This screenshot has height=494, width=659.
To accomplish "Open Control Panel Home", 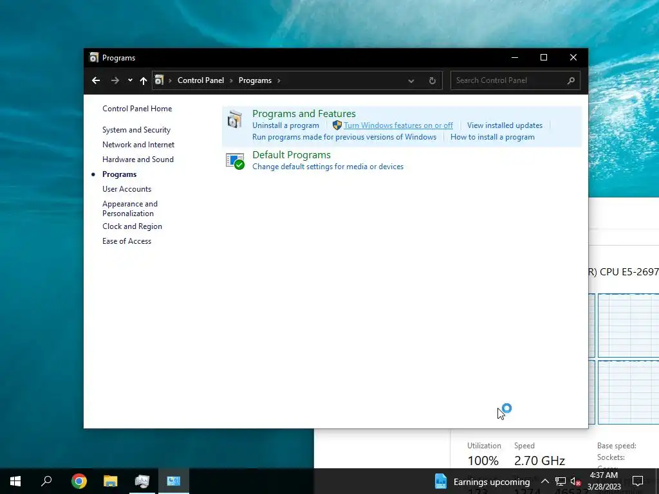I will pyautogui.click(x=137, y=108).
